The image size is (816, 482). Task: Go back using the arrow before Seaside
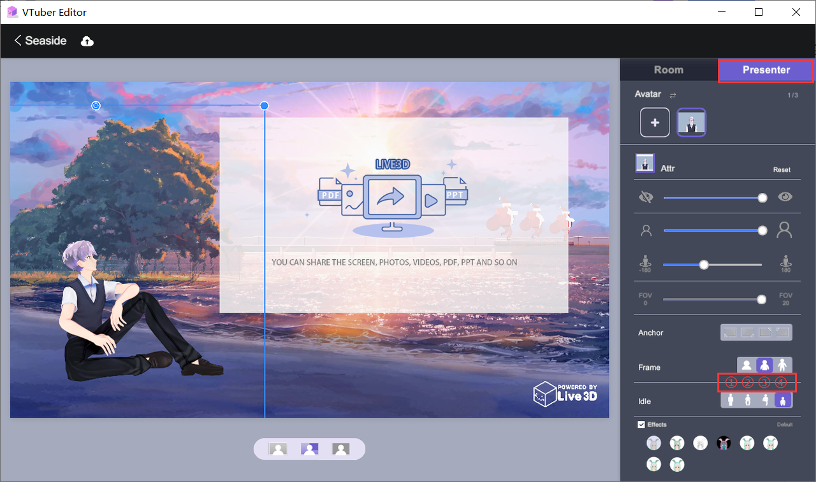coord(18,41)
